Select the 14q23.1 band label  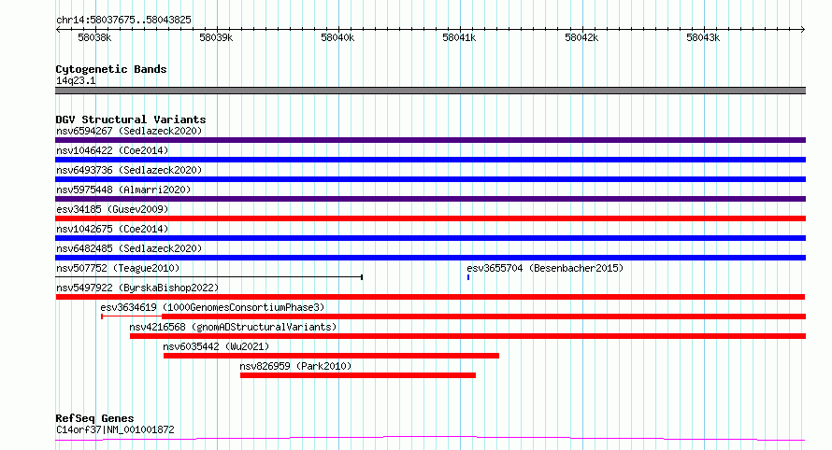(76, 80)
